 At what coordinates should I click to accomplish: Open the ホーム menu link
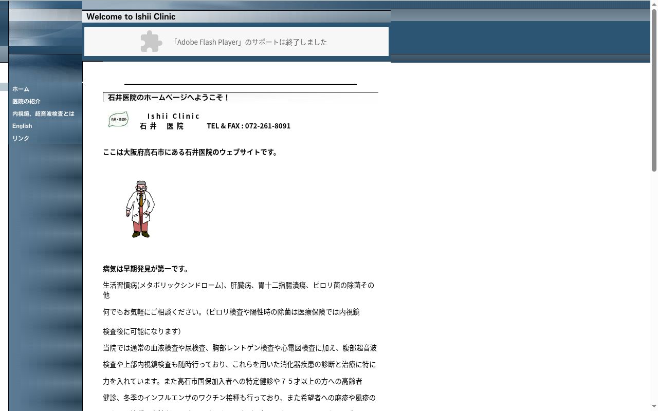coord(21,89)
